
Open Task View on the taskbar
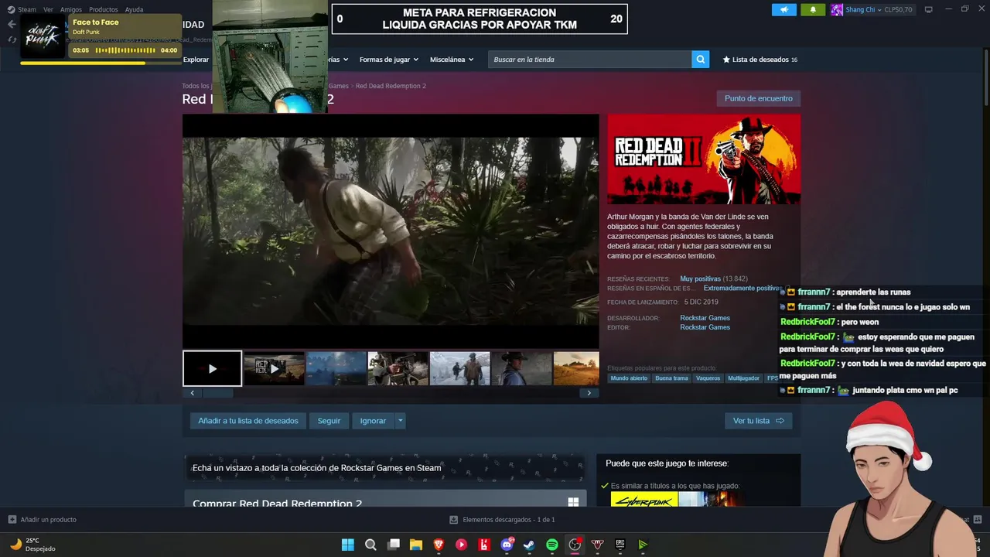coord(394,545)
